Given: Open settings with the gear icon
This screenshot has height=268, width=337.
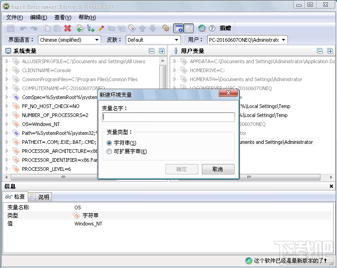Looking at the screenshot, I should click(166, 28).
